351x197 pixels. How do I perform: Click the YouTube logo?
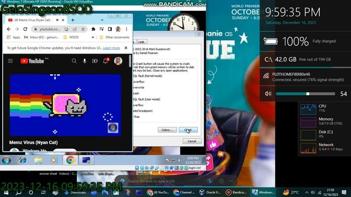(x=32, y=61)
